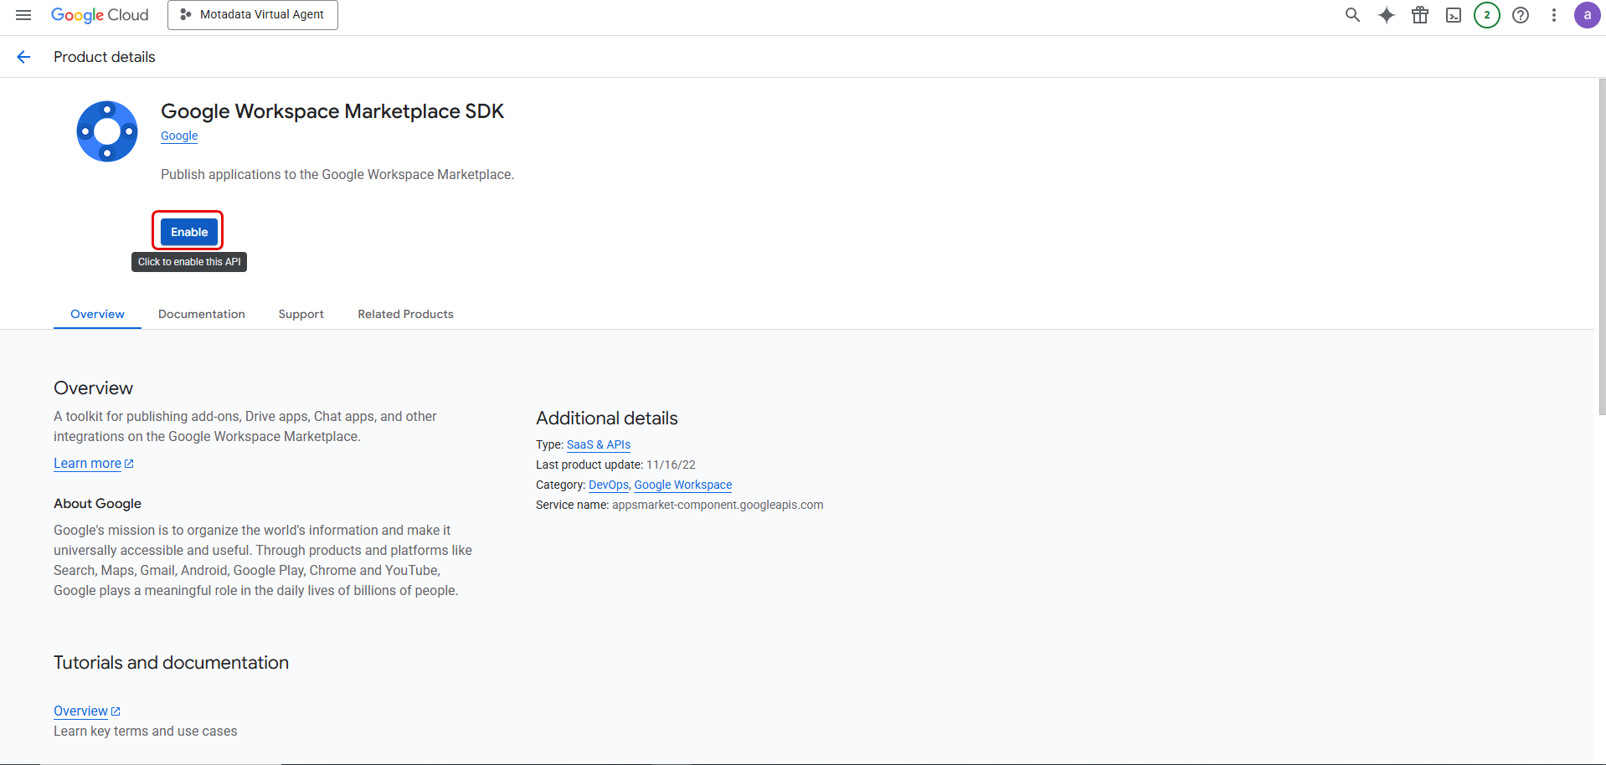Open the purple account avatar
The height and width of the screenshot is (765, 1606).
(1587, 14)
